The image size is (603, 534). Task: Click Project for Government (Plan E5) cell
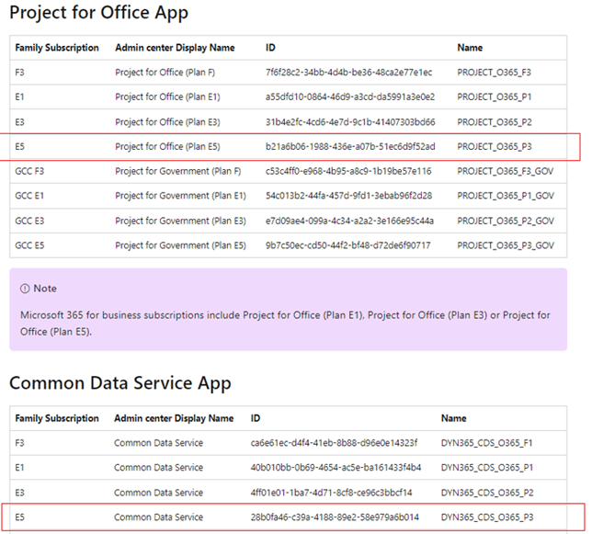180,245
